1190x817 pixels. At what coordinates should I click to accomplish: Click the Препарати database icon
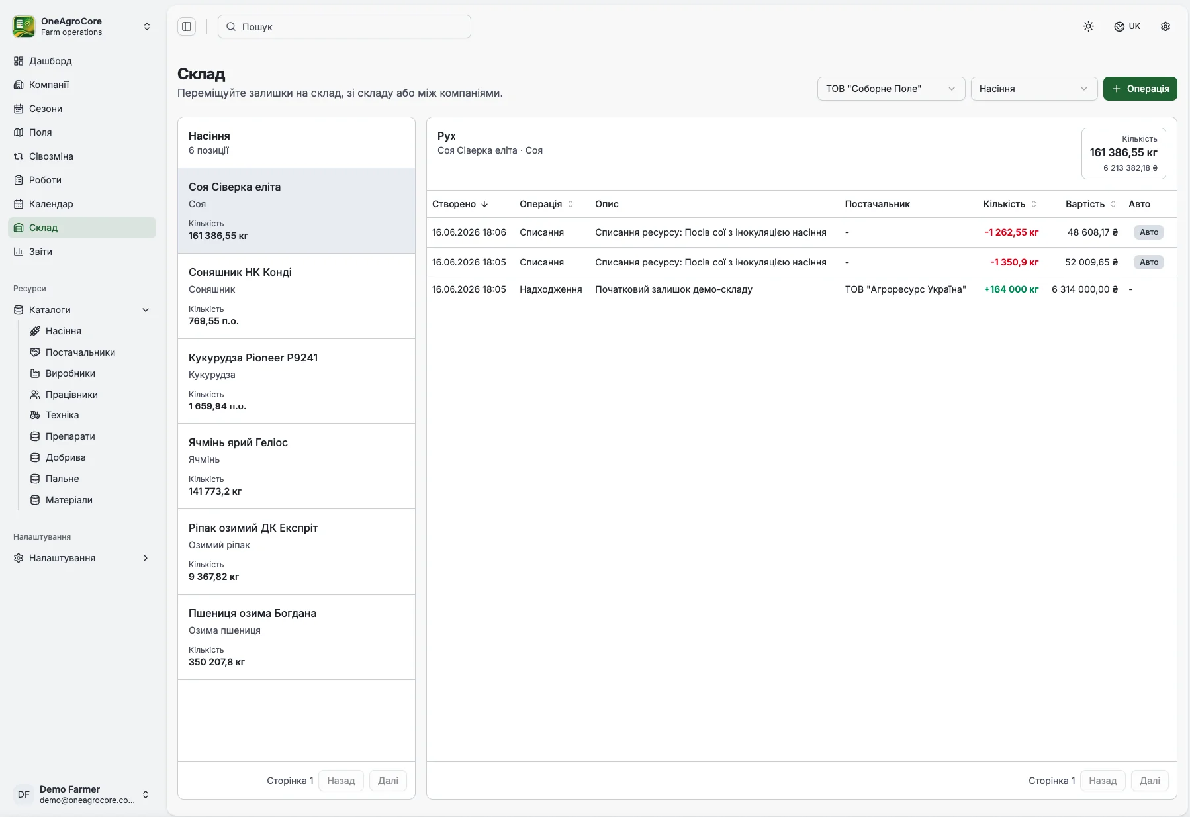click(x=35, y=436)
